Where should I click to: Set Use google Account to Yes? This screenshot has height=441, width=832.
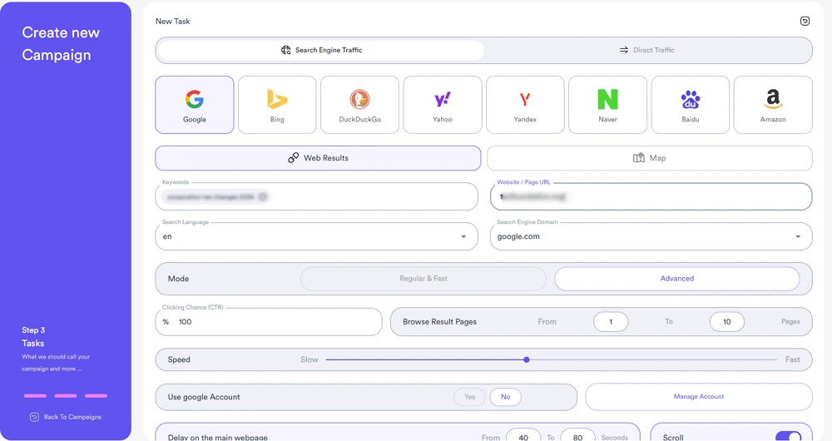[x=469, y=397]
